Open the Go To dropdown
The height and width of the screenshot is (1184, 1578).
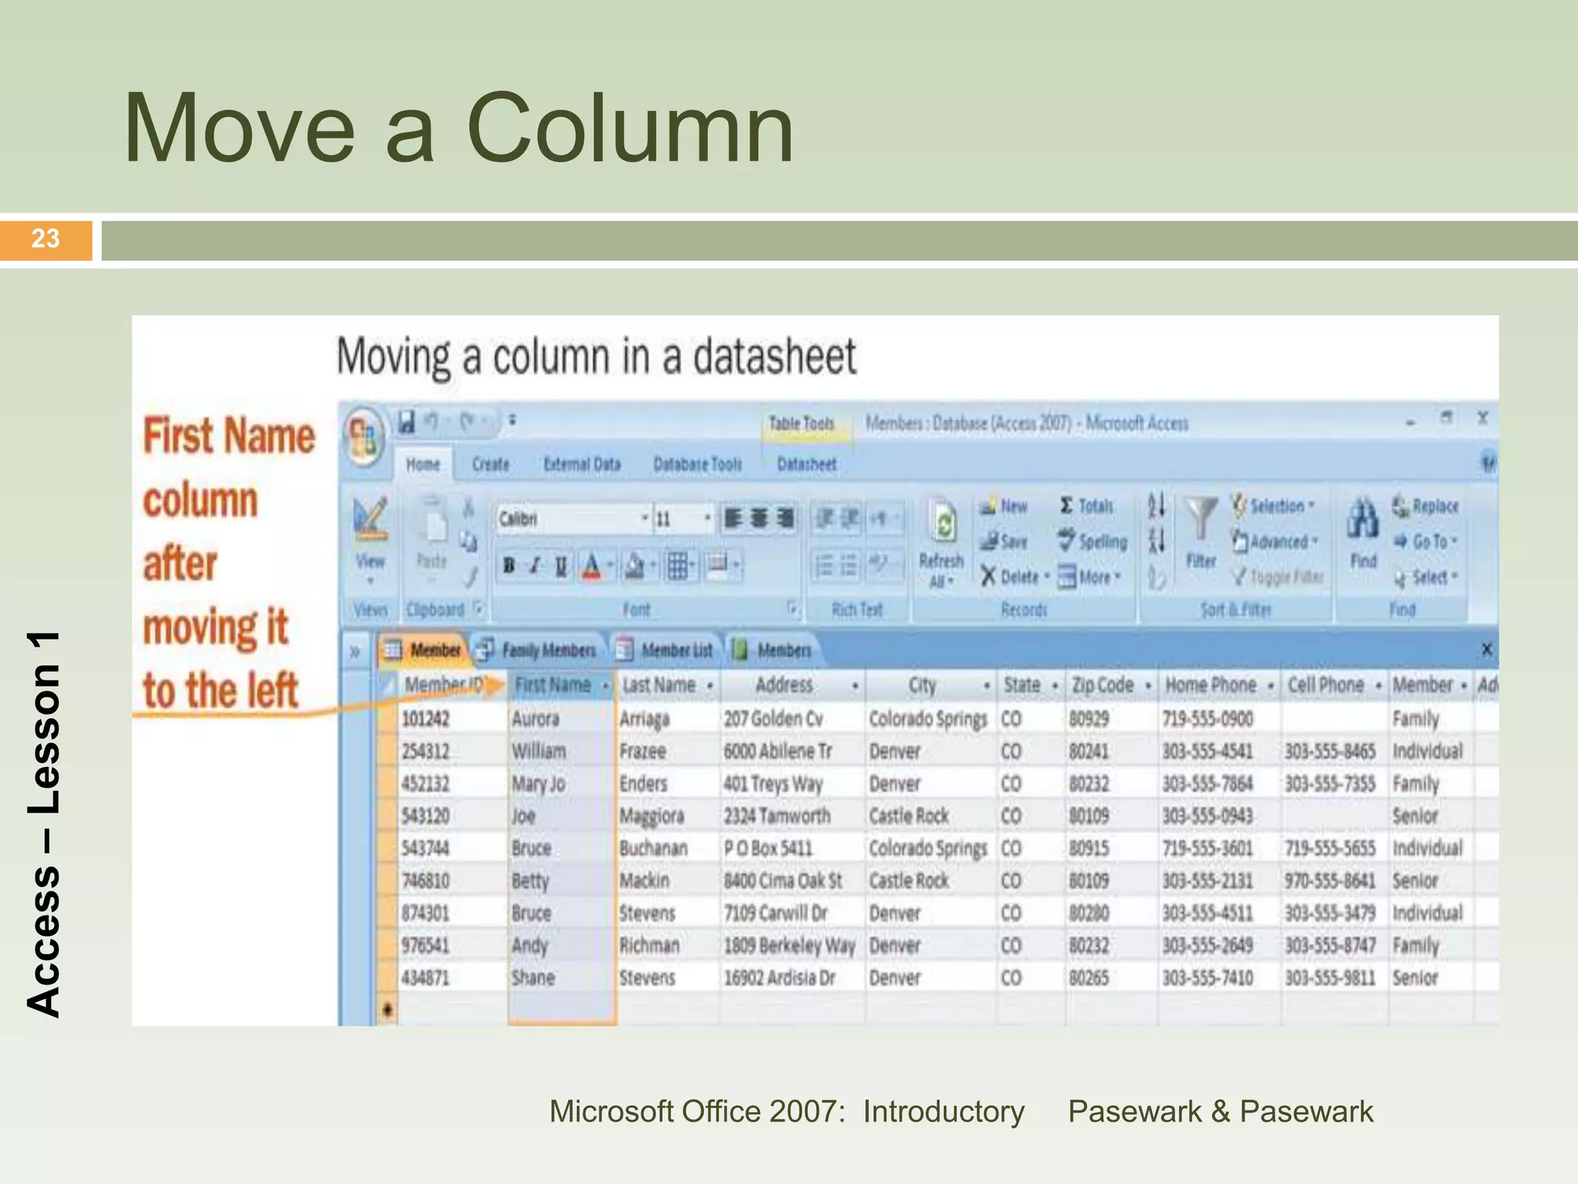click(x=1425, y=541)
